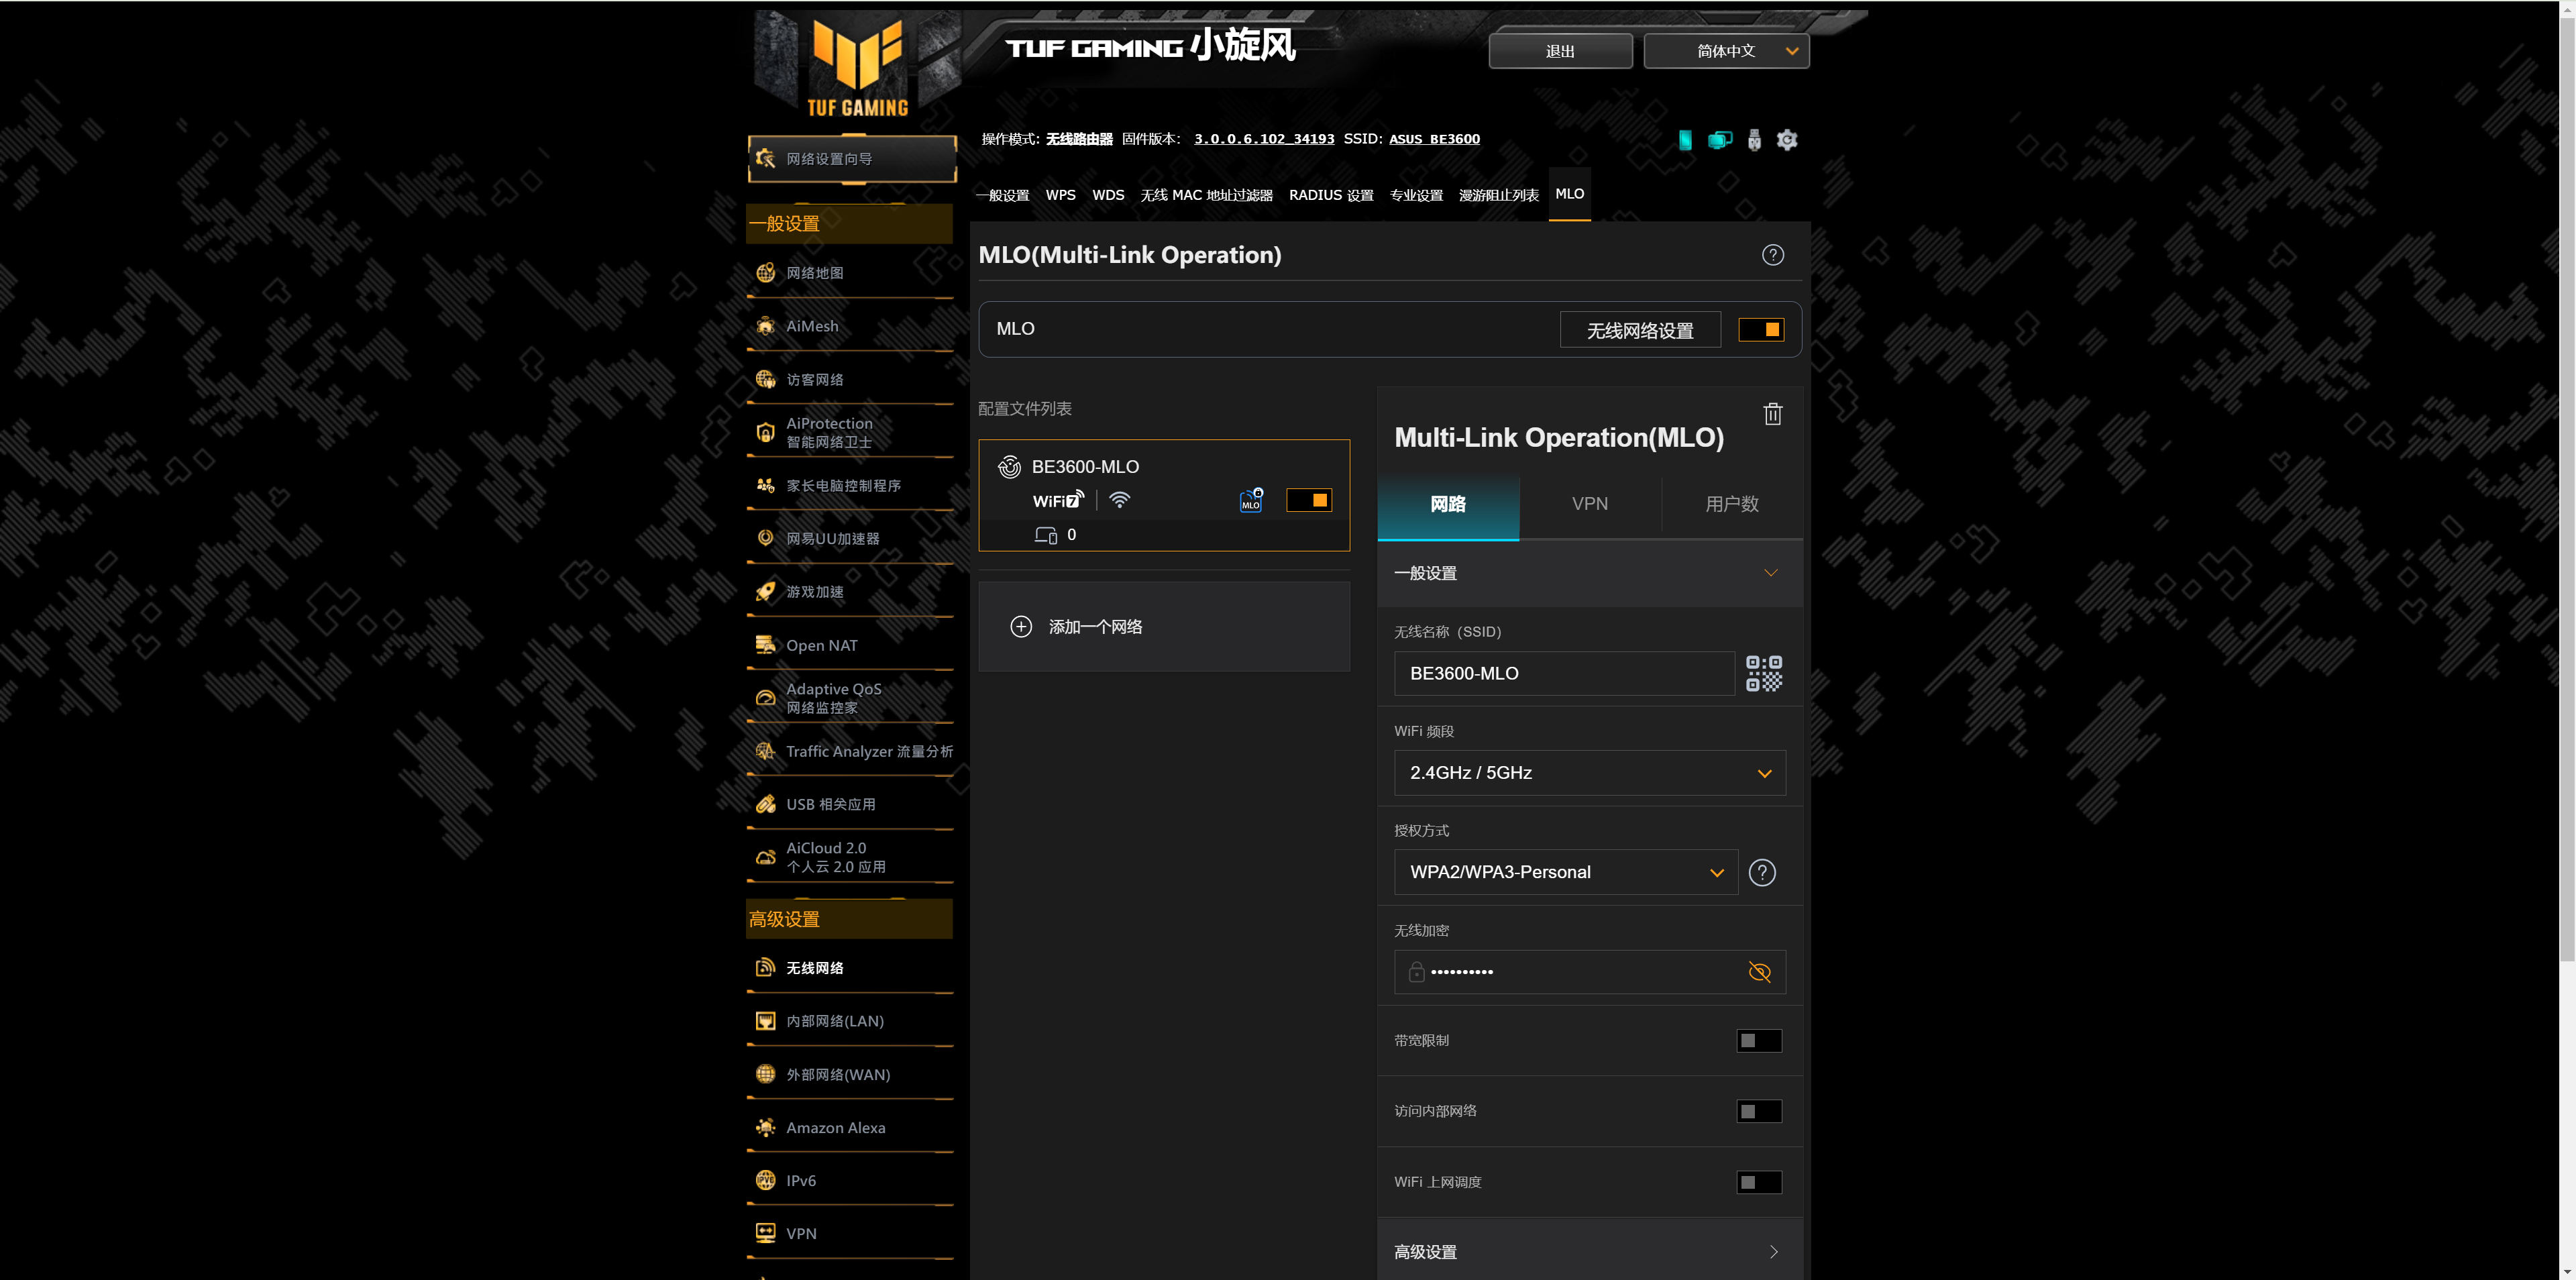This screenshot has width=2576, height=1280.
Task: Click the ASUS_BE3600 SSID link
Action: click(x=1434, y=139)
